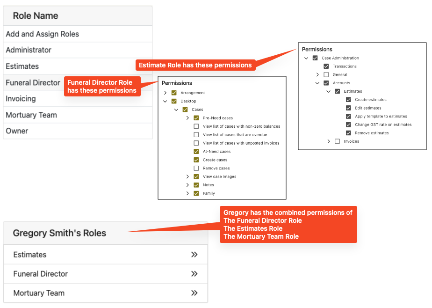The width and height of the screenshot is (432, 308).
Task: Expand the Invoices permission node
Action: point(328,141)
